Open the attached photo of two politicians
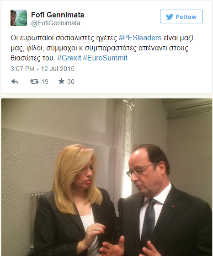The image size is (213, 256). pyautogui.click(x=107, y=177)
